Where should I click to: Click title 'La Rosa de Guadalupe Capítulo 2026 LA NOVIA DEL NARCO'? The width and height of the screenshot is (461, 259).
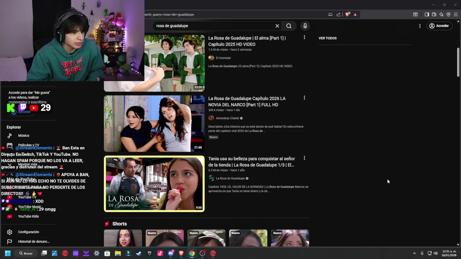point(247,101)
